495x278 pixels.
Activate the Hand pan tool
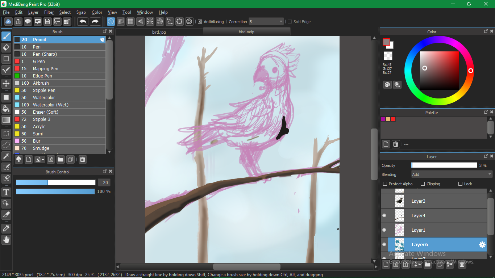6,240
